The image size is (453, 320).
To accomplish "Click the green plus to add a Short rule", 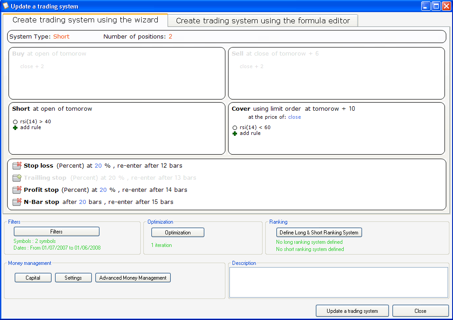I will click(x=15, y=127).
